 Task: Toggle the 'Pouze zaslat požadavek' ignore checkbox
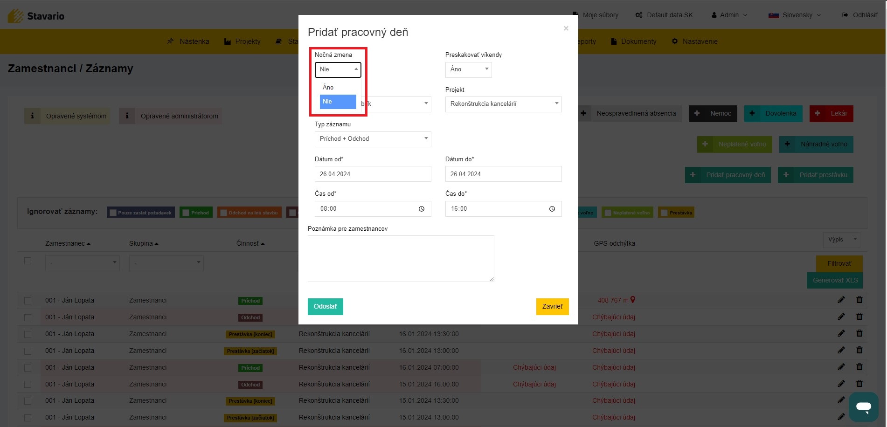pos(113,213)
